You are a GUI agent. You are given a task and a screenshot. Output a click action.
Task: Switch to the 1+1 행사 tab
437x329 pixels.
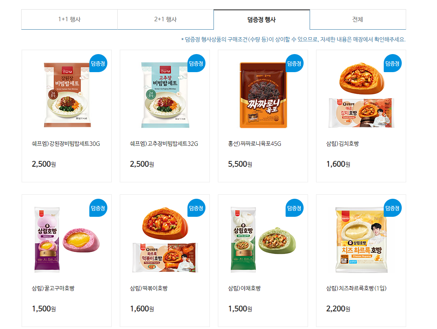69,19
